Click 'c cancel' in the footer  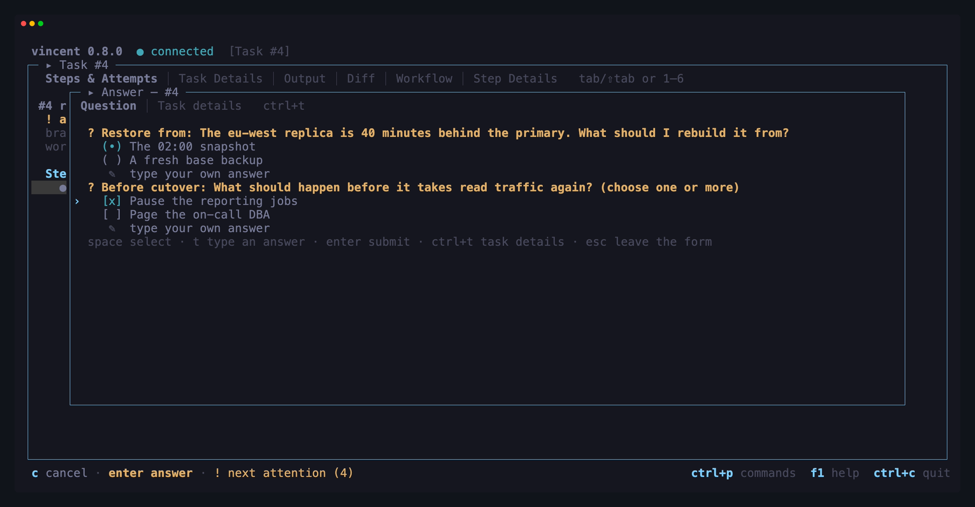pyautogui.click(x=59, y=473)
